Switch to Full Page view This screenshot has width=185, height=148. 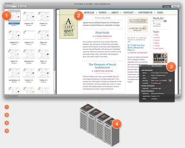pos(166,7)
